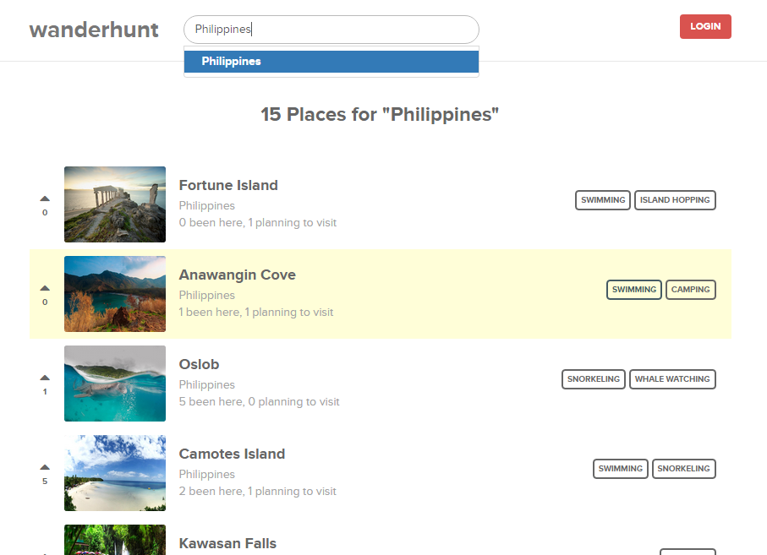Click the vote count 5 for Camotes Island
The image size is (767, 555).
coord(45,482)
